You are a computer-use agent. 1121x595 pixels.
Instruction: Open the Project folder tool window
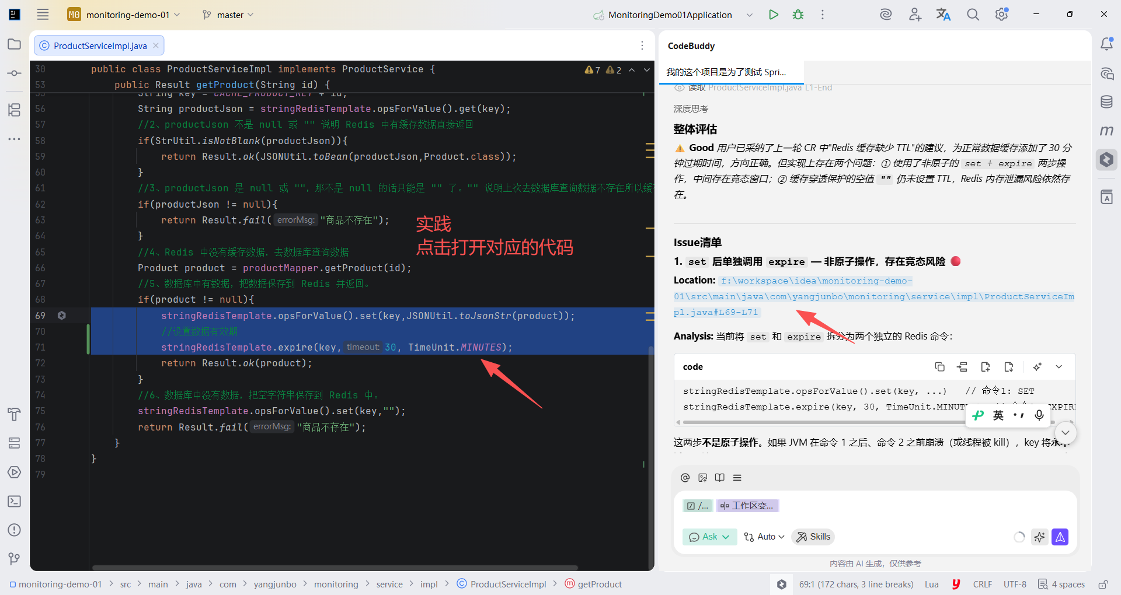click(15, 44)
